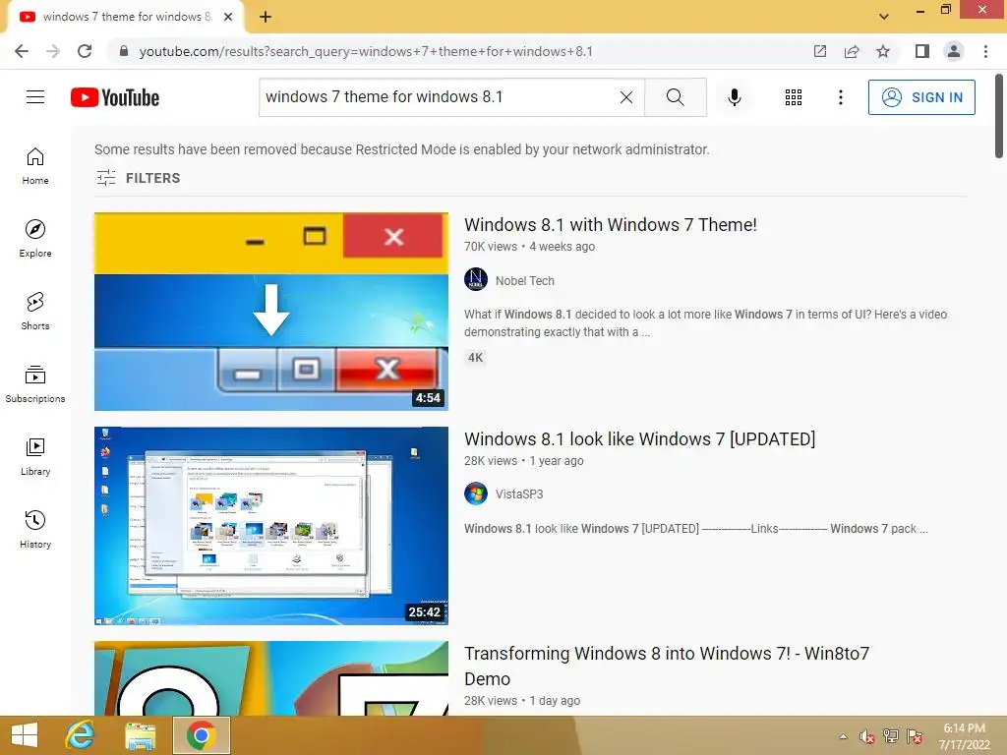Screen dimensions: 1007x755
Task: Click the magnifier search button
Action: pyautogui.click(x=675, y=97)
